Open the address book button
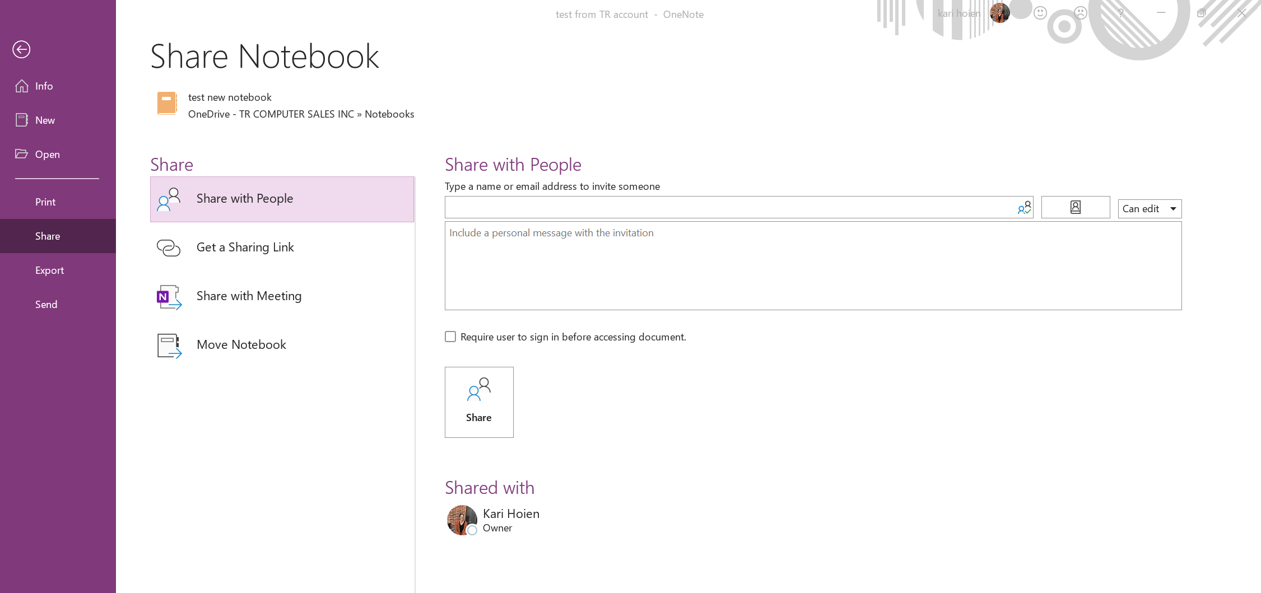This screenshot has height=593, width=1261. (x=1076, y=207)
